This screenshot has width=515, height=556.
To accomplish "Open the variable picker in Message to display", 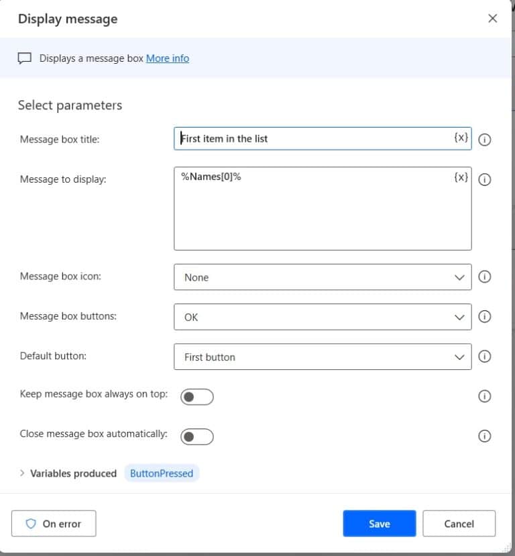I will [x=461, y=177].
